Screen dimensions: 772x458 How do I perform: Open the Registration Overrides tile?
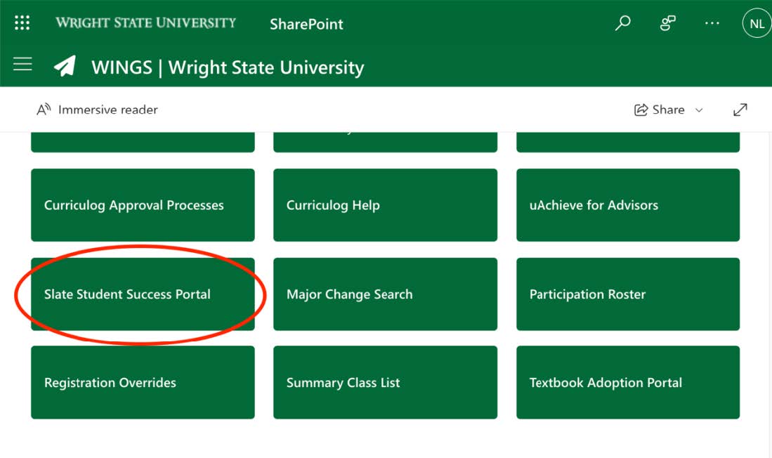point(143,382)
